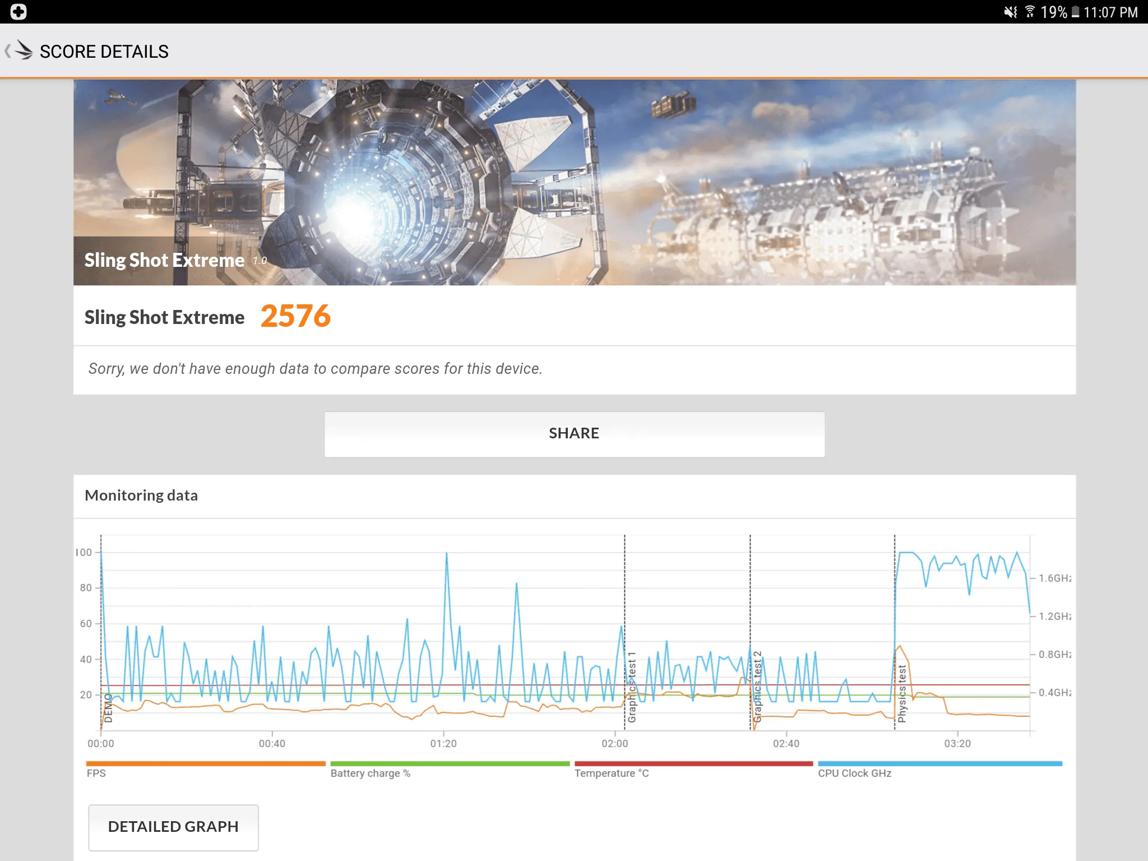Click the 02:40 time axis label
Screen dimensions: 1148x861
point(786,744)
